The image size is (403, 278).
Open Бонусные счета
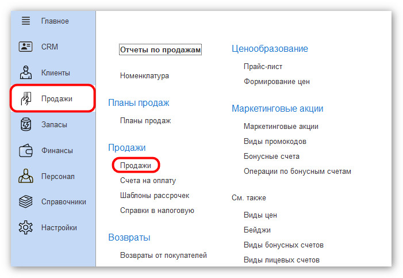click(x=272, y=157)
